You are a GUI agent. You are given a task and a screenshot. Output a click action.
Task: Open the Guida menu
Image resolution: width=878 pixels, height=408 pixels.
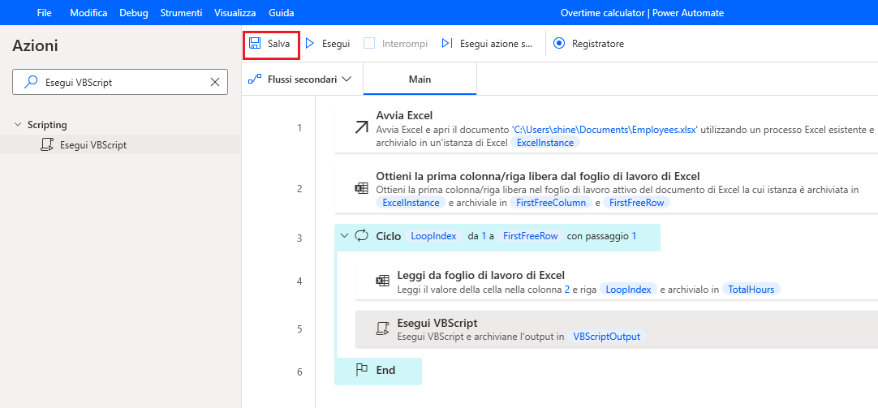[x=281, y=12]
